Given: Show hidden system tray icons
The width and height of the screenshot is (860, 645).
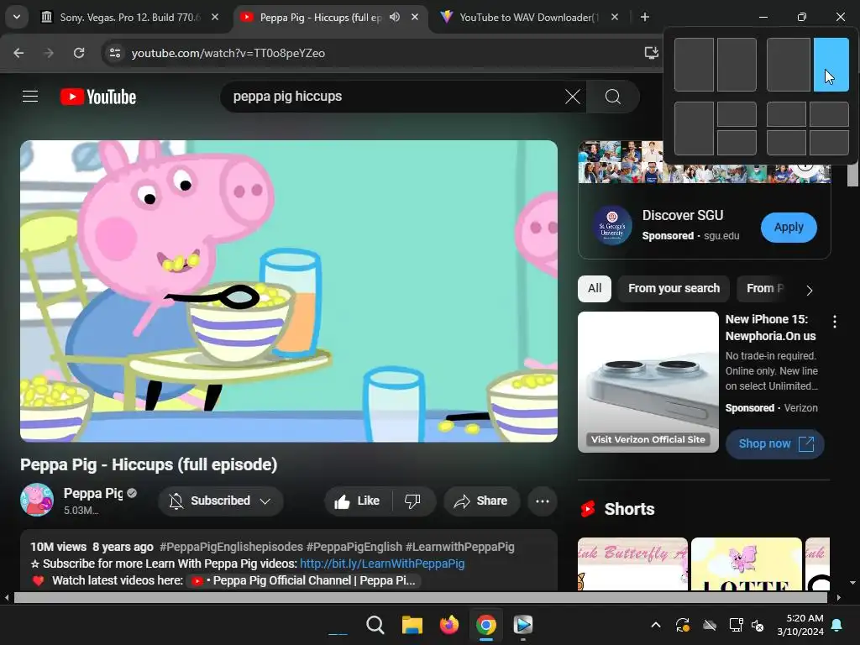Looking at the screenshot, I should coord(655,625).
